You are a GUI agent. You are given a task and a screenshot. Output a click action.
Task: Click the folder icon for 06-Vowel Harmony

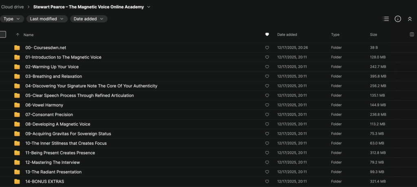17,105
